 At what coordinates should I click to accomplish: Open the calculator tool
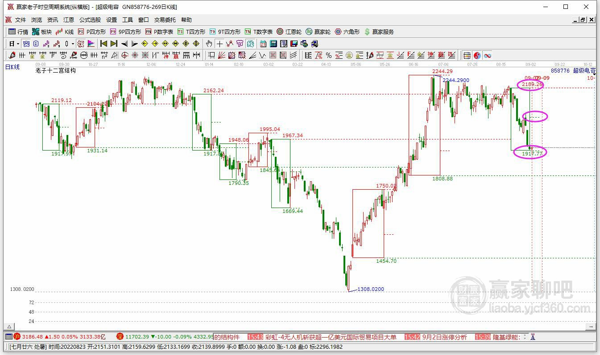click(273, 44)
